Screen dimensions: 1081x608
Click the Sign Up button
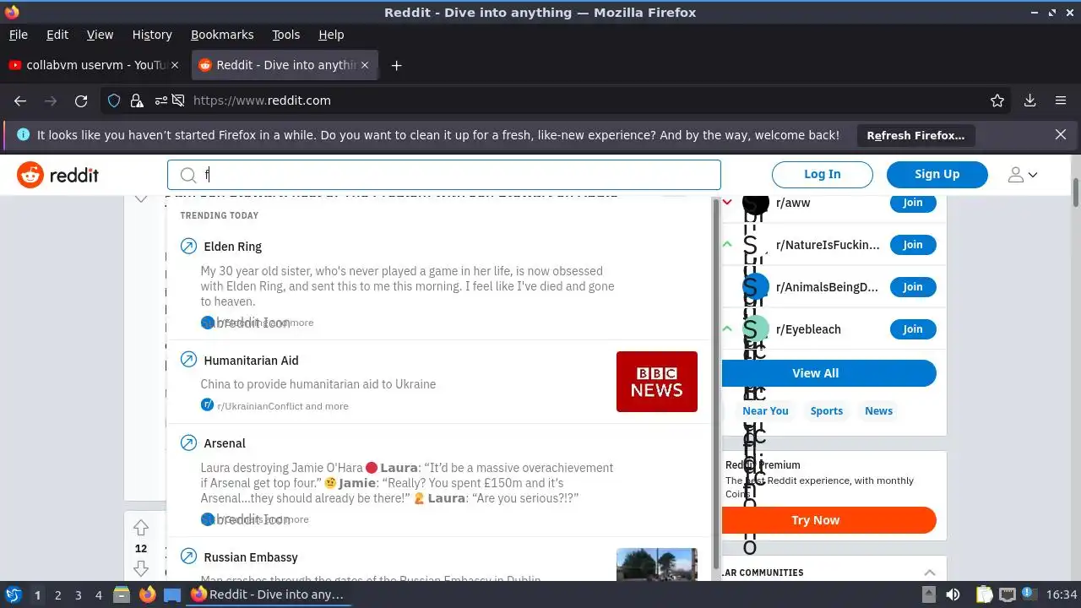(937, 174)
